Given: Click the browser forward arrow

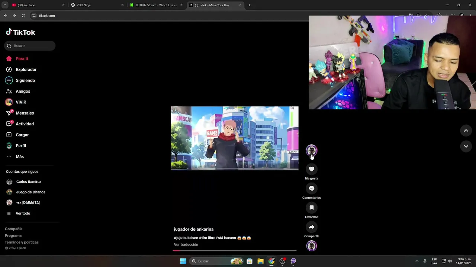Looking at the screenshot, I should click(14, 16).
